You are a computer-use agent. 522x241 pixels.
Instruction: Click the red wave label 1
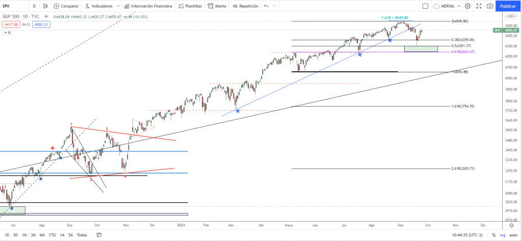point(71,123)
